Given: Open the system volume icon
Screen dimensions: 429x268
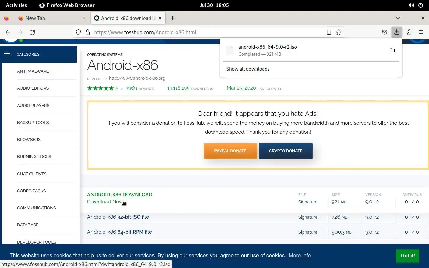Looking at the screenshot, I should (x=411, y=5).
